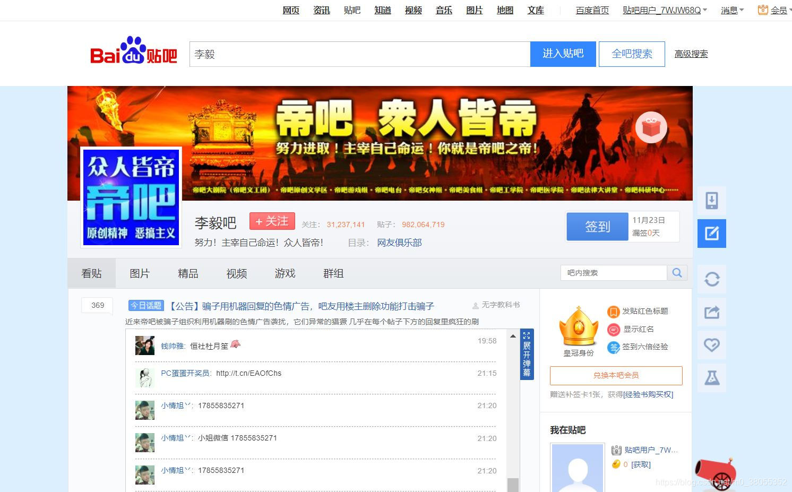Click the magnifier search icon in 吧内搜索
Image resolution: width=792 pixels, height=492 pixels.
(x=677, y=273)
